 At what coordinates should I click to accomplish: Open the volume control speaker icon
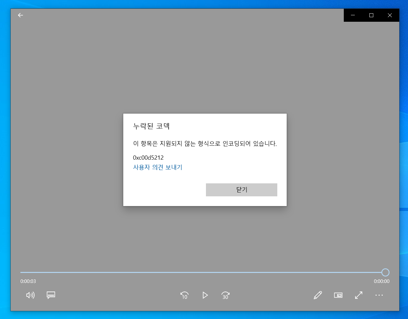pyautogui.click(x=30, y=295)
